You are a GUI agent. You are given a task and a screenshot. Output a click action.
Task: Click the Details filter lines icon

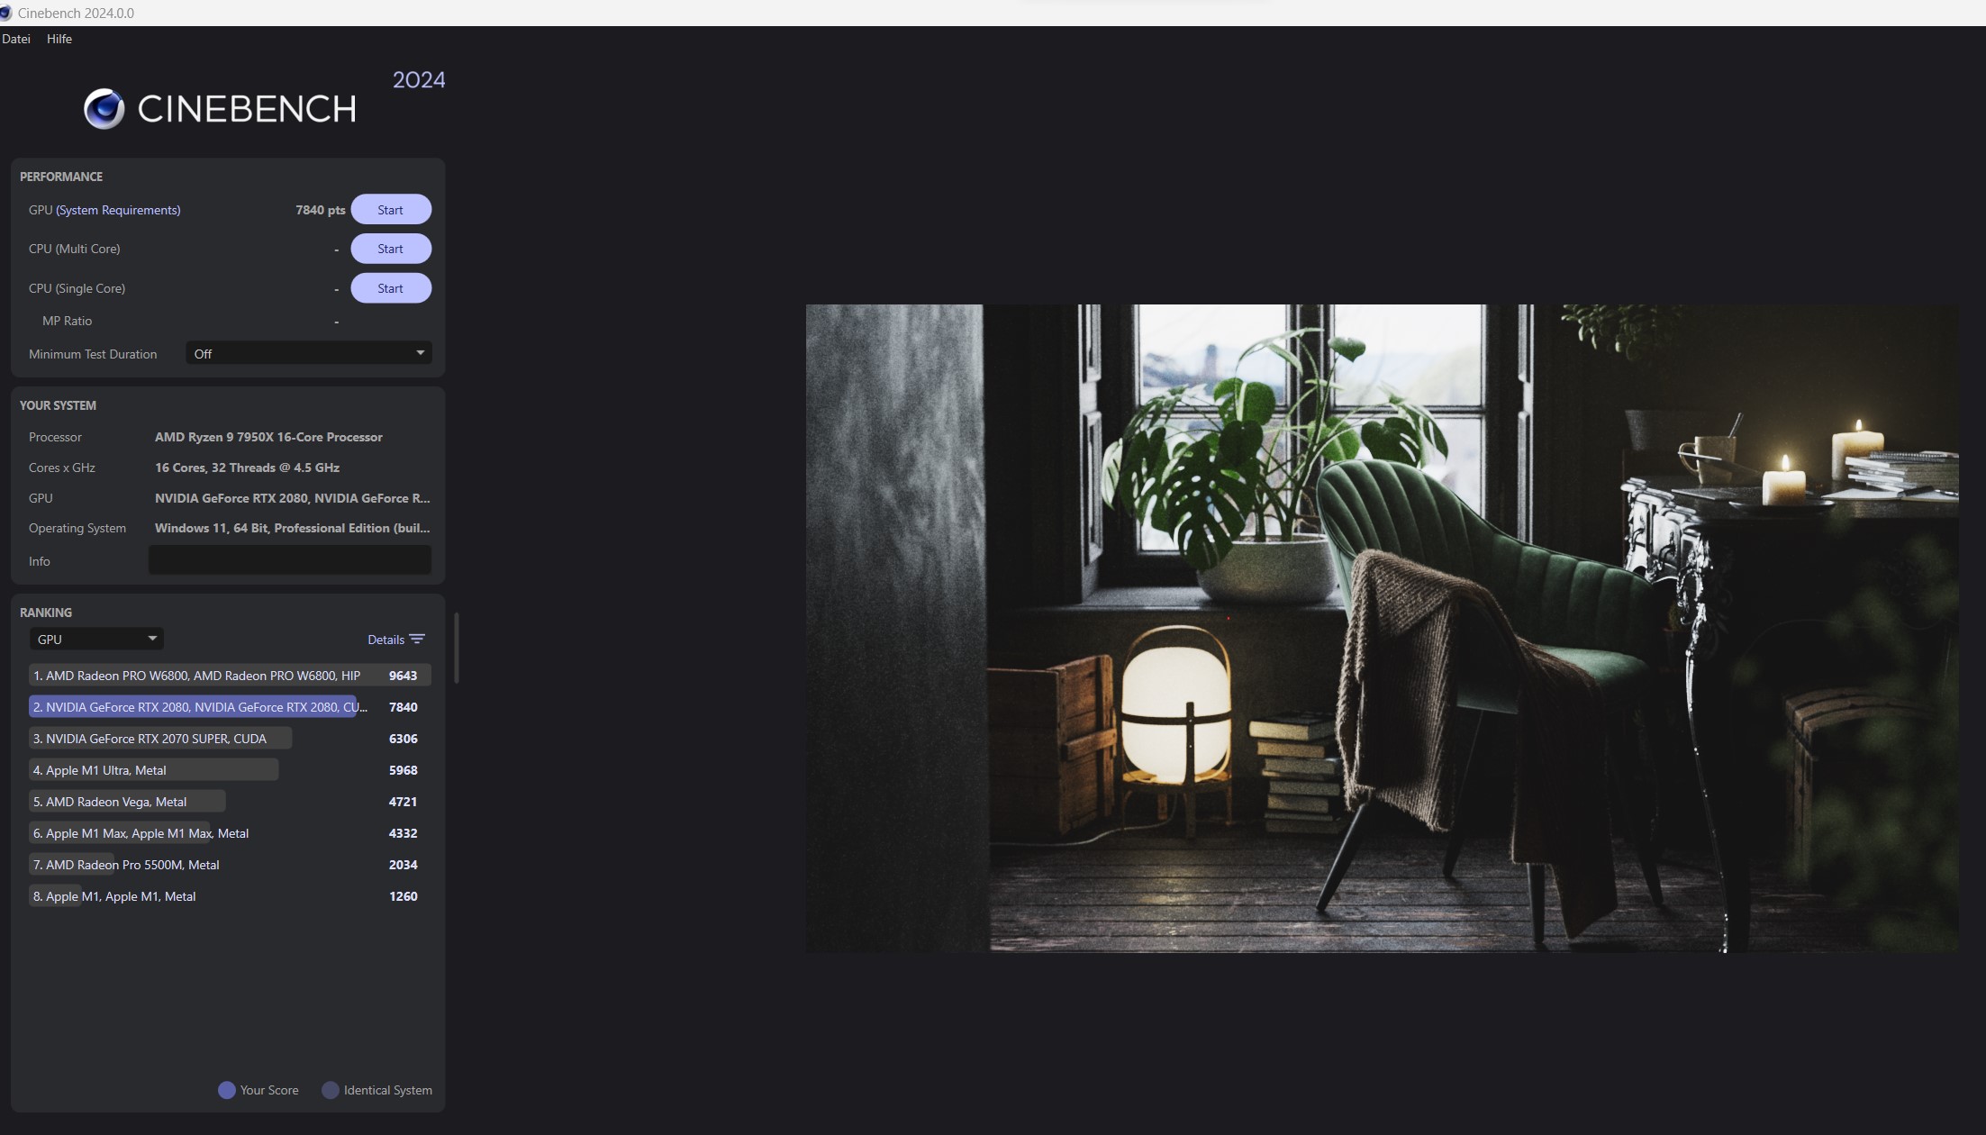point(417,640)
